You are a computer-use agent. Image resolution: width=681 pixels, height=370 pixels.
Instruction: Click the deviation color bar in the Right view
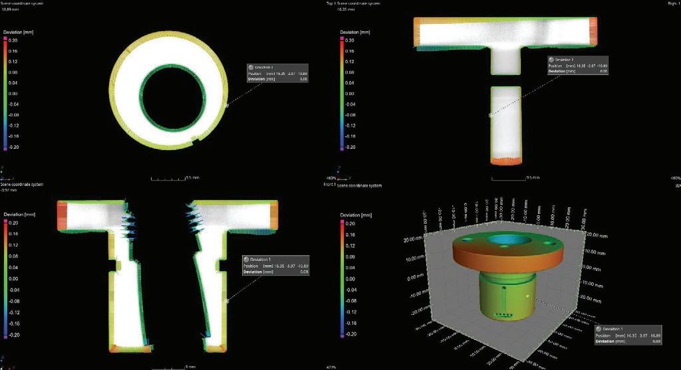342,93
